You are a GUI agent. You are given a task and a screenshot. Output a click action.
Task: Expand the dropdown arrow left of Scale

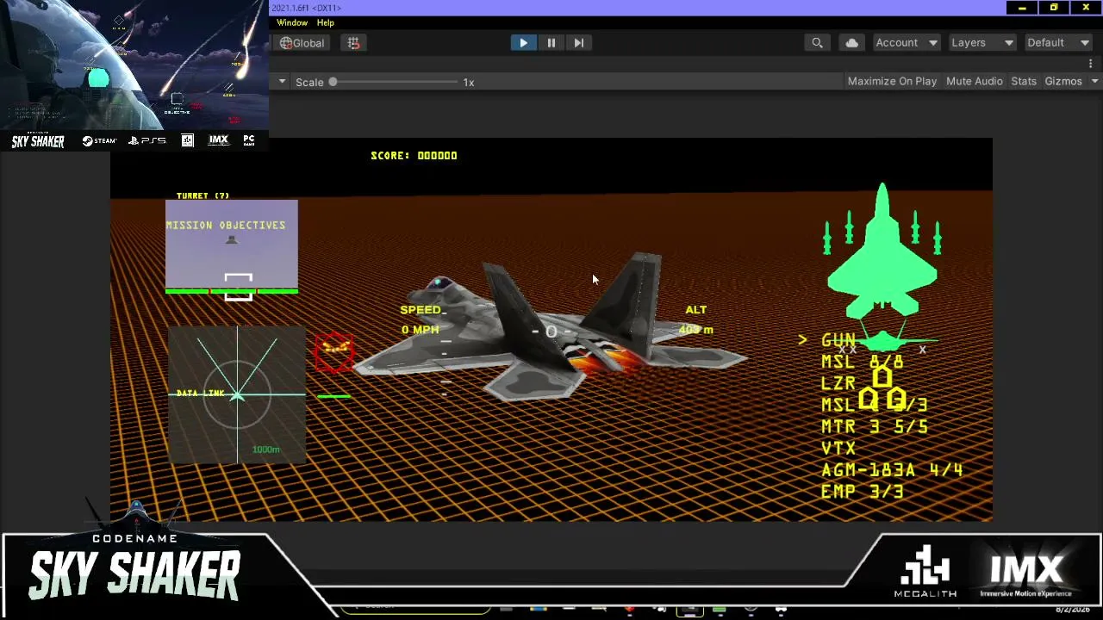[282, 82]
